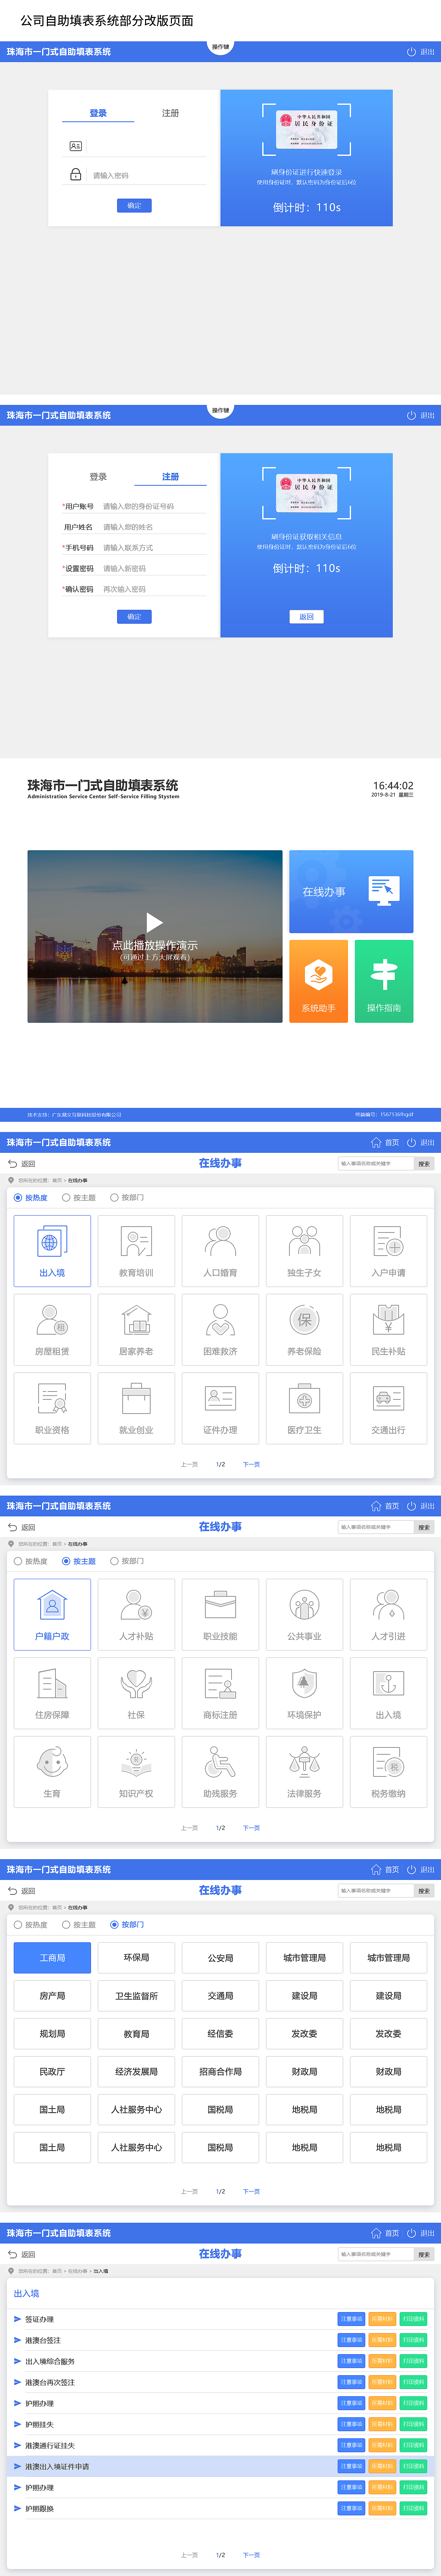441x2576 pixels.
Task: Open the orange 系统助手 tile
Action: pos(318,981)
